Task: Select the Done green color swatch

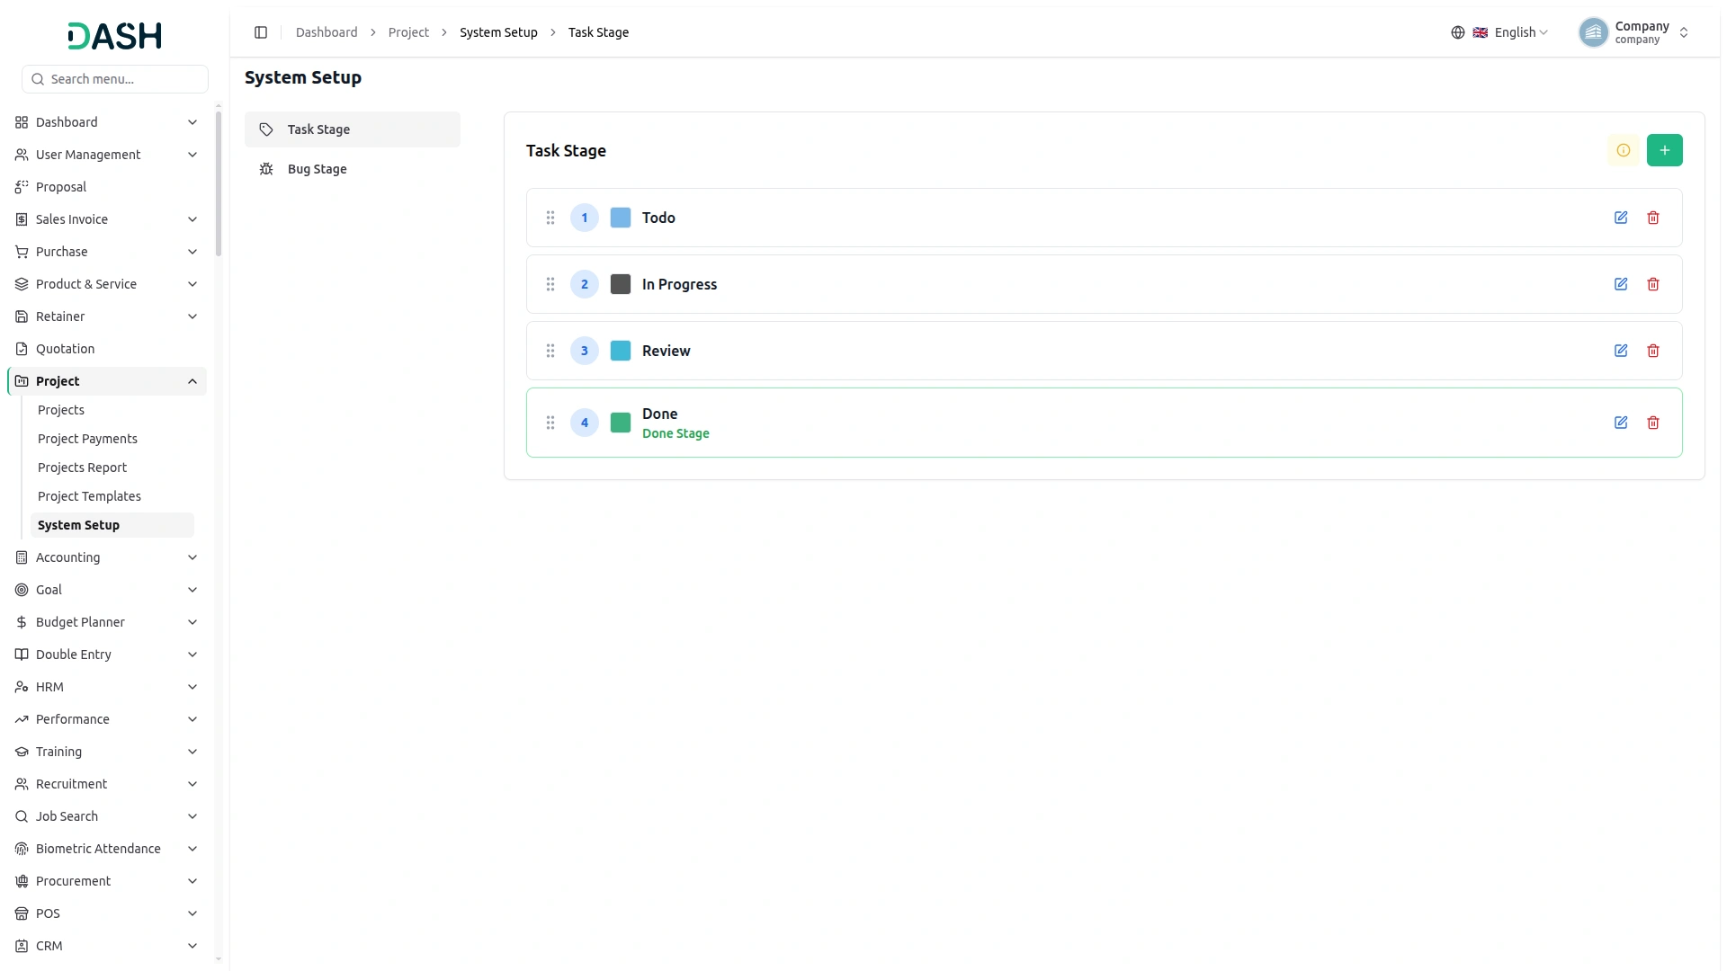Action: (621, 423)
